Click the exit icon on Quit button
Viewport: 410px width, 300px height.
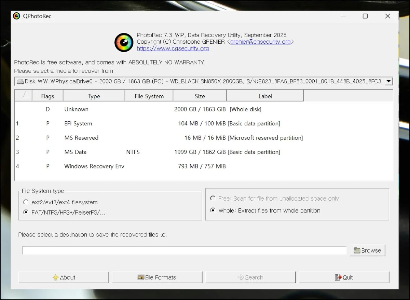pyautogui.click(x=338, y=277)
